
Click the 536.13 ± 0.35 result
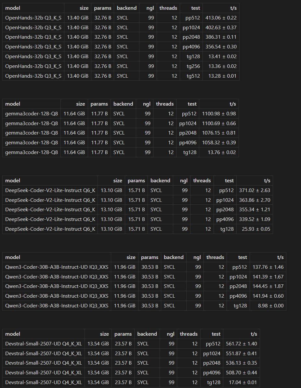coord(241,363)
